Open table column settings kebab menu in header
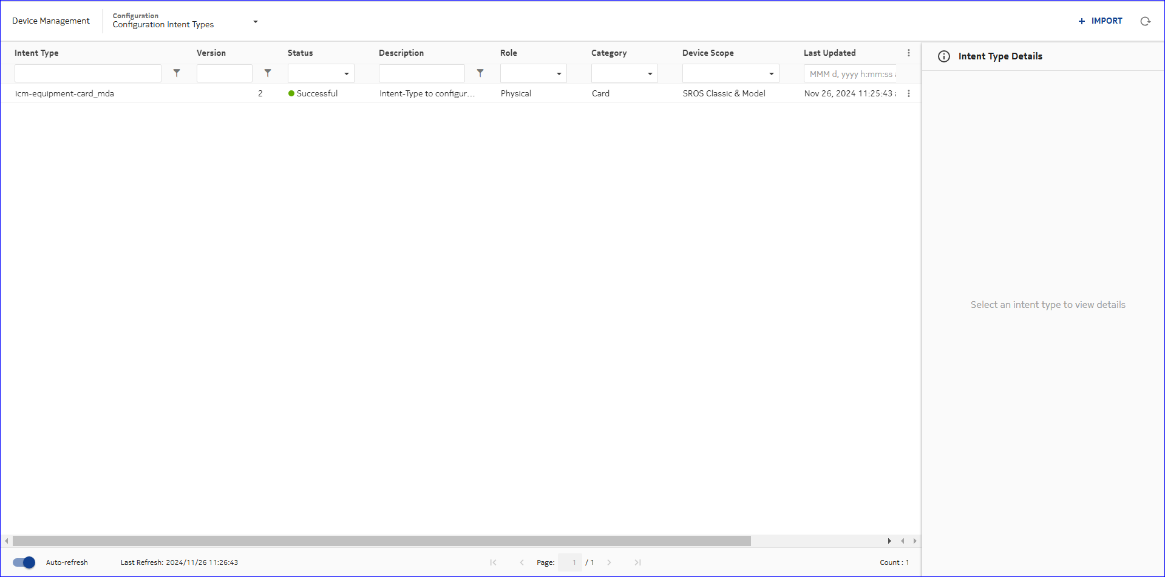Image resolution: width=1165 pixels, height=577 pixels. point(909,53)
